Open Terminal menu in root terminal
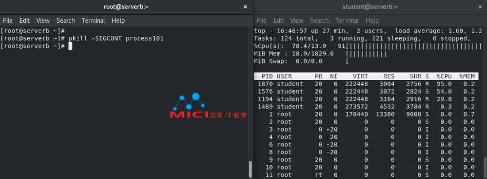 (x=93, y=21)
